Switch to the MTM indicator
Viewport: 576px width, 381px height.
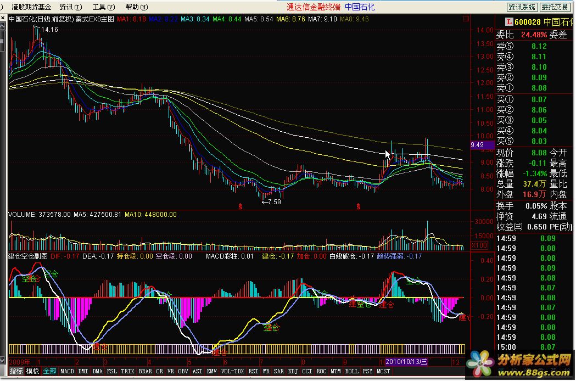335,372
